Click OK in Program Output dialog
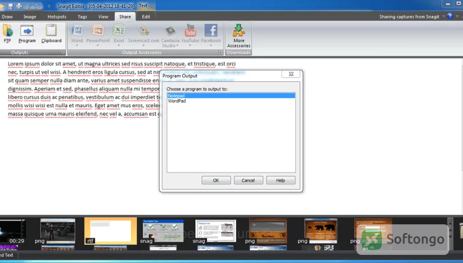The height and width of the screenshot is (263, 463). coord(216,181)
